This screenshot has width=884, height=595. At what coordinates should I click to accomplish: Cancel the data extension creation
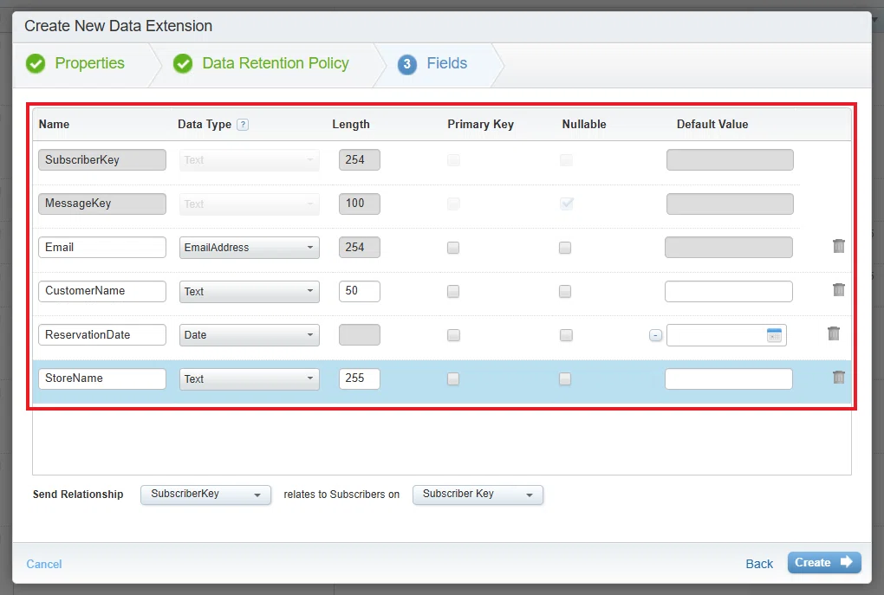[x=44, y=564]
